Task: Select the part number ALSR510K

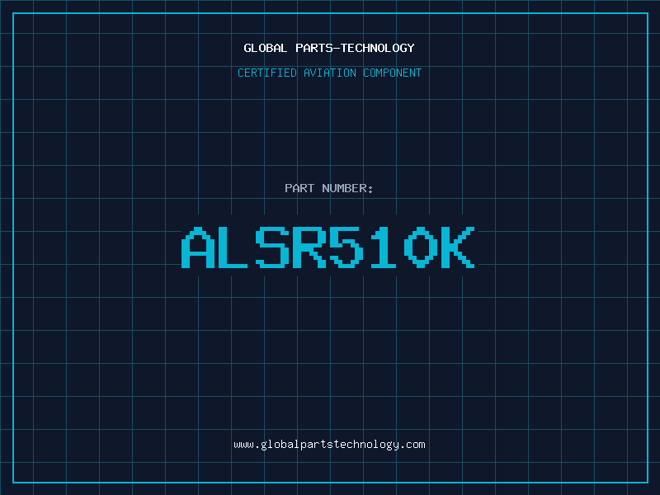Action: (x=328, y=247)
